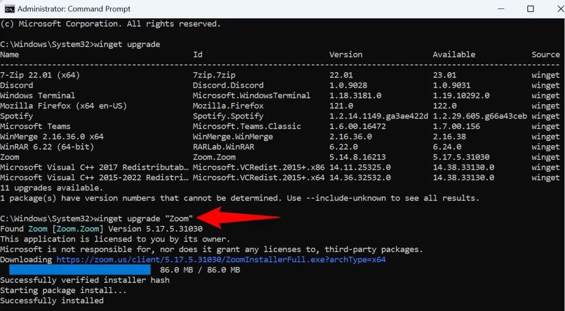Select the WinRAR 6.22 (64-bit) name
565x311 pixels.
[47, 147]
